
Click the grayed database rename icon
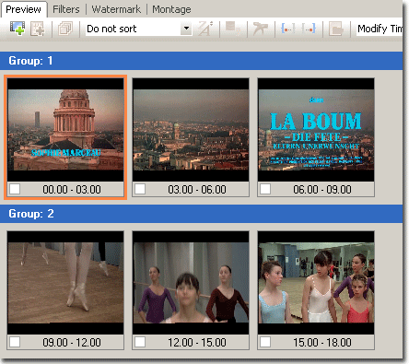[x=233, y=29]
